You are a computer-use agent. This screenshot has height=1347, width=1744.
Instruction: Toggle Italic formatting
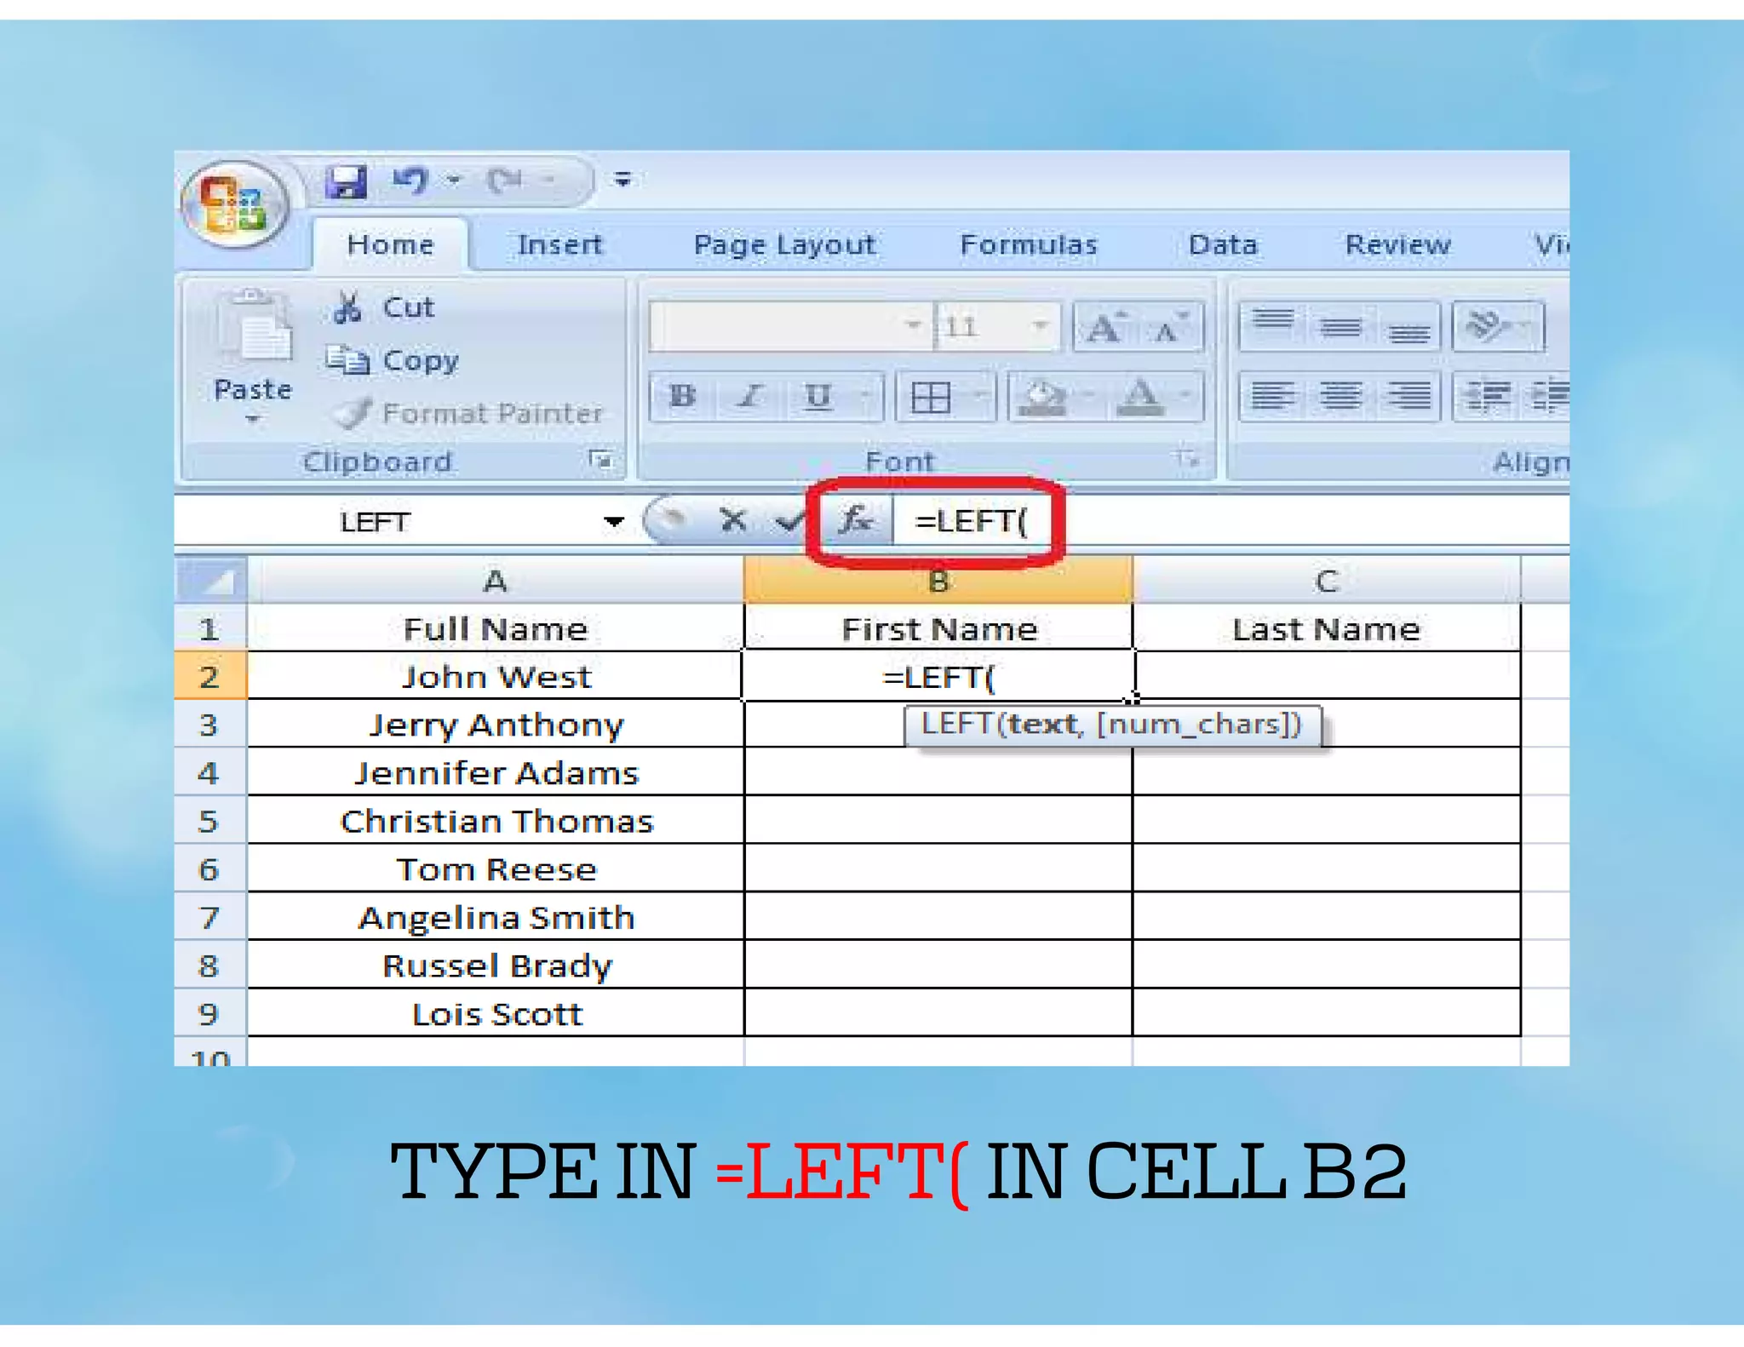coord(750,397)
